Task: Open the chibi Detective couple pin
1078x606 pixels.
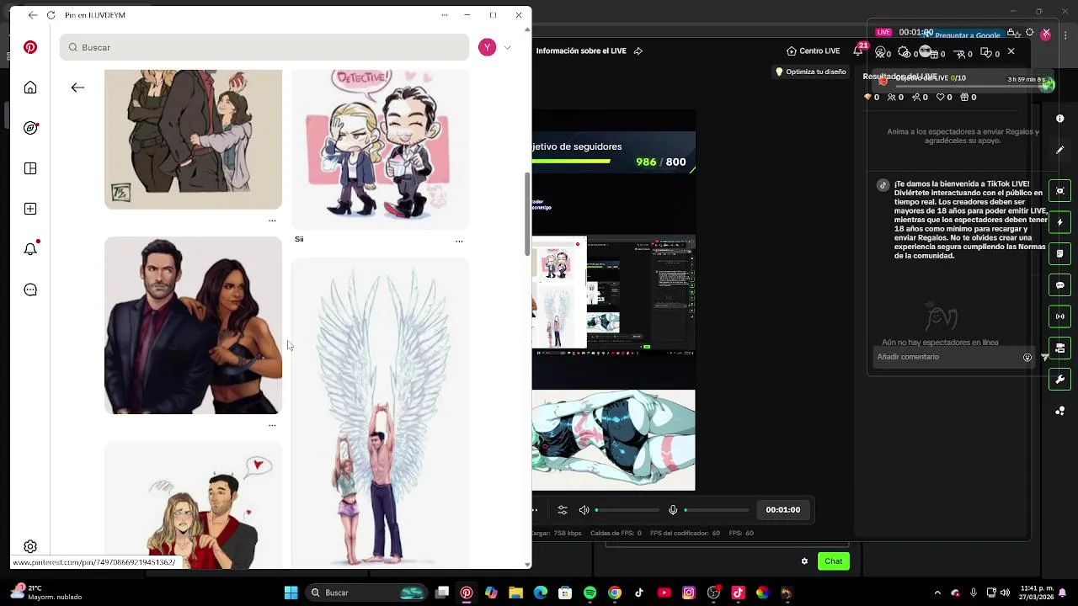Action: [380, 149]
